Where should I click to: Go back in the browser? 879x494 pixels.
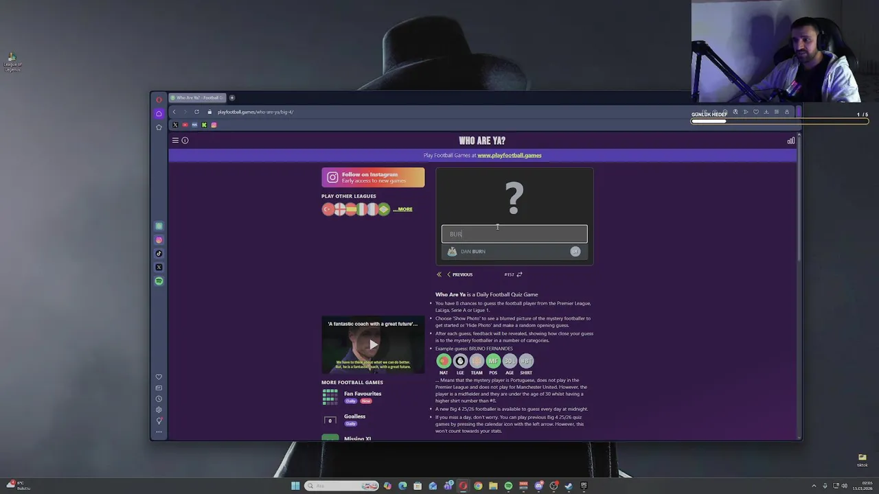pos(174,112)
